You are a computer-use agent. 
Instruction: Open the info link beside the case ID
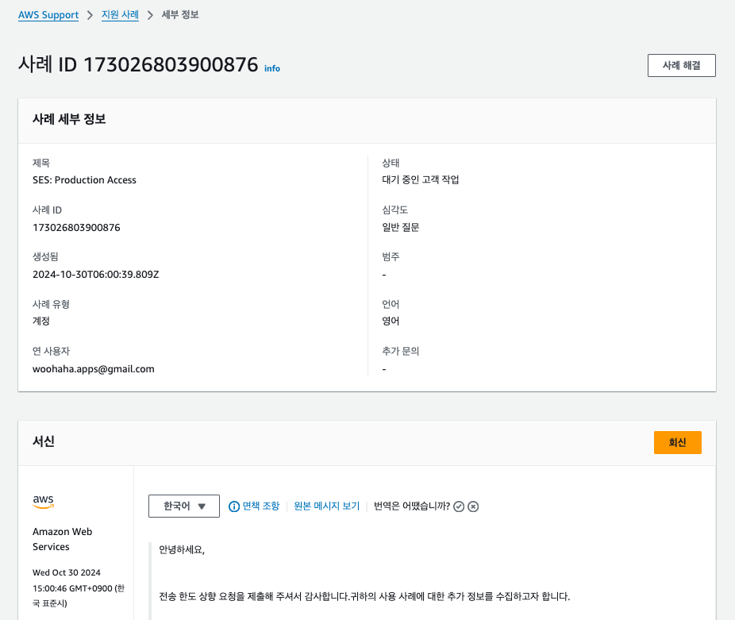point(272,68)
